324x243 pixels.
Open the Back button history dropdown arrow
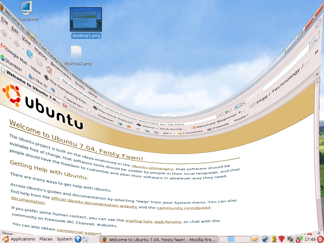coord(10,38)
